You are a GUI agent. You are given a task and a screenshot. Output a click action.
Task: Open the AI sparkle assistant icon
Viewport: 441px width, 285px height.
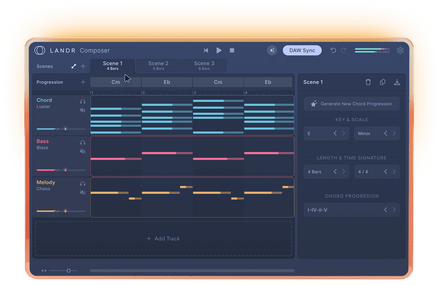click(x=272, y=50)
